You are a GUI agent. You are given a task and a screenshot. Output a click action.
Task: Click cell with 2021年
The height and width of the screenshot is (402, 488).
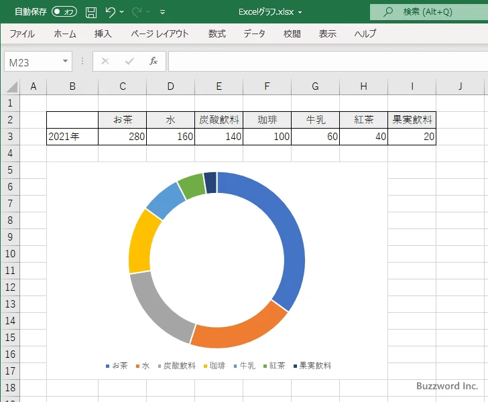pos(72,136)
